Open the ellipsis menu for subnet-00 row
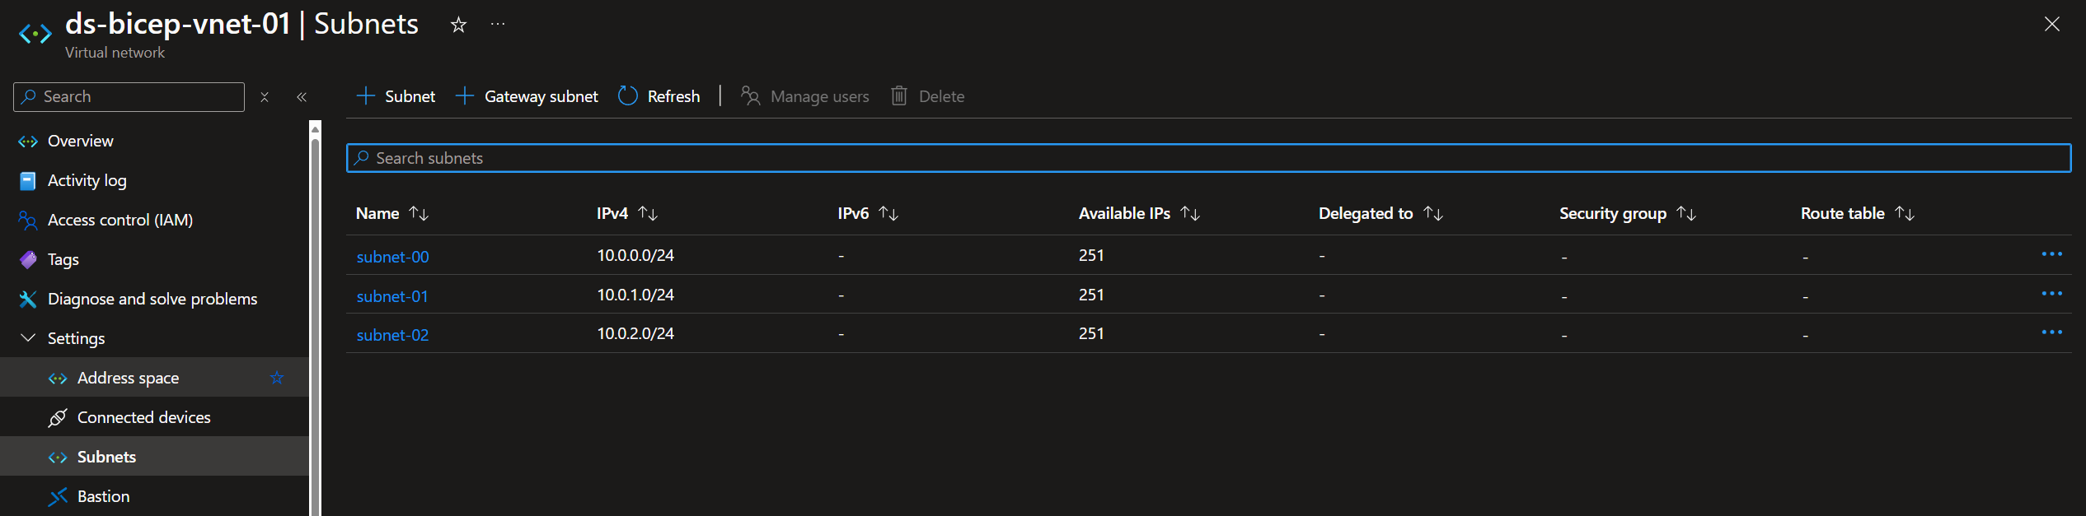Viewport: 2086px width, 516px height. click(x=2051, y=254)
